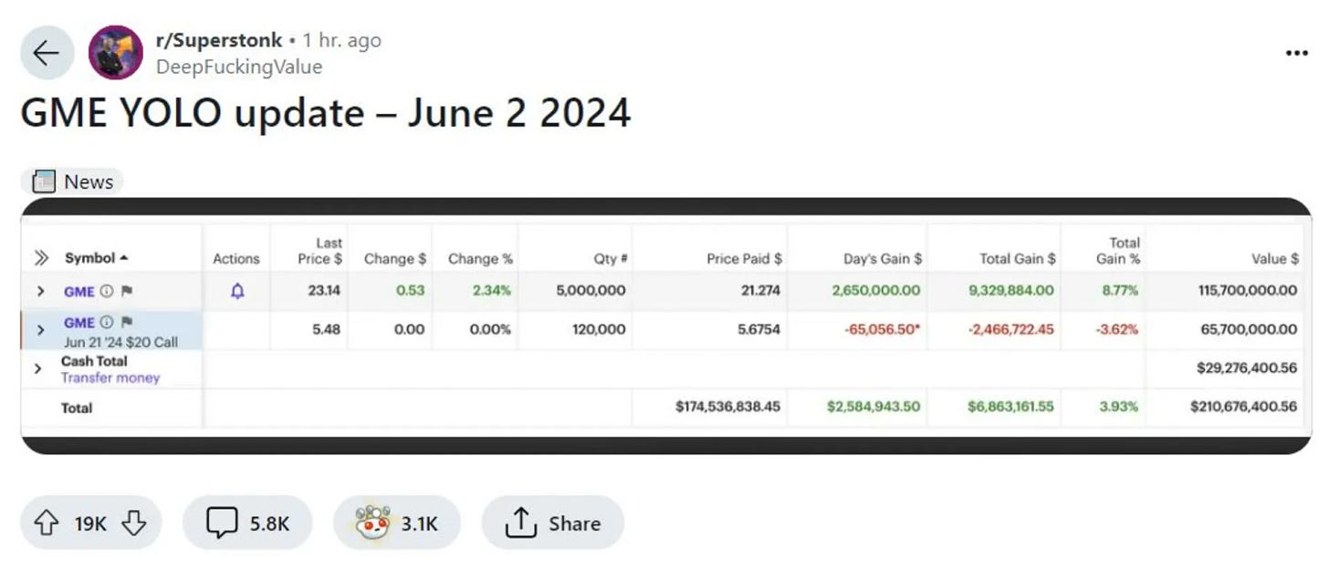Click the News flair tag
The width and height of the screenshot is (1329, 580).
(72, 181)
